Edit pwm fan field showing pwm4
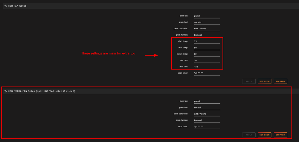This screenshot has width=299, height=142. click(207, 101)
